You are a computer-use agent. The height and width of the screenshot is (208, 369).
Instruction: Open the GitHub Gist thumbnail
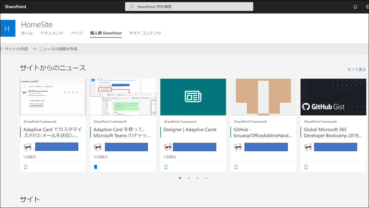point(333,97)
